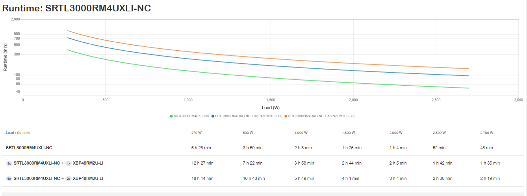Screen dimensions: 527x196
Task: Click the 6 h 28 min runtime cell
Action: coord(201,148)
